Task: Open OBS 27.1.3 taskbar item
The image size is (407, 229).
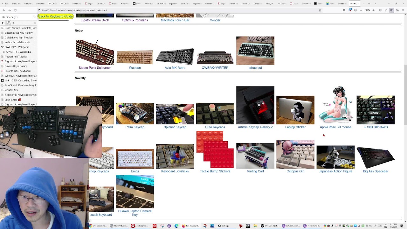Action: tap(270, 226)
